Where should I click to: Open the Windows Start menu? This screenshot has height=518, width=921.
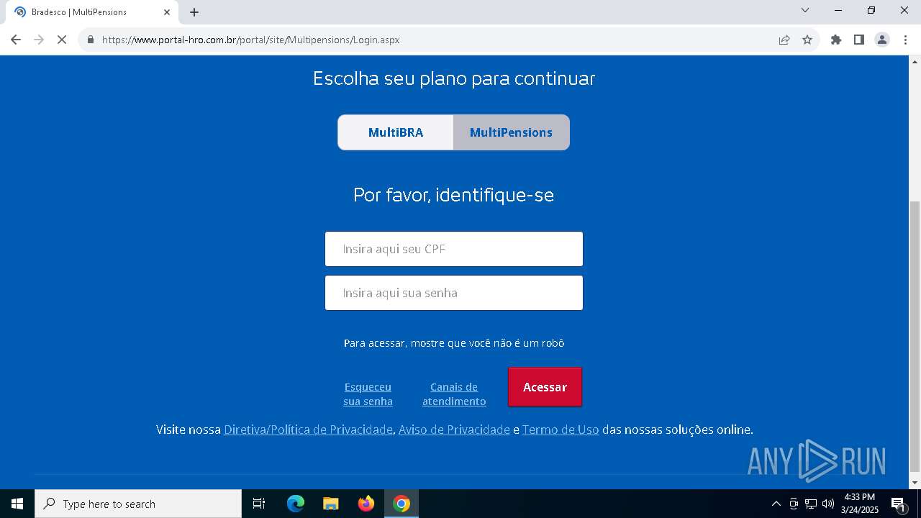[17, 504]
